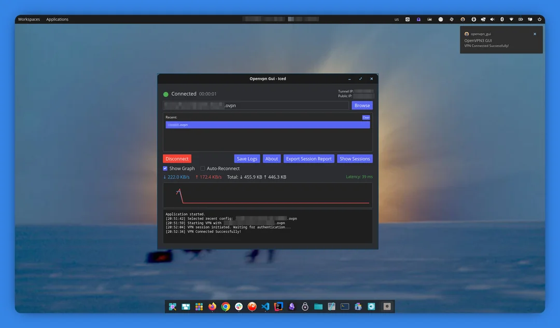Enable the Auto-Reconnect checkbox
560x328 pixels.
click(x=203, y=168)
